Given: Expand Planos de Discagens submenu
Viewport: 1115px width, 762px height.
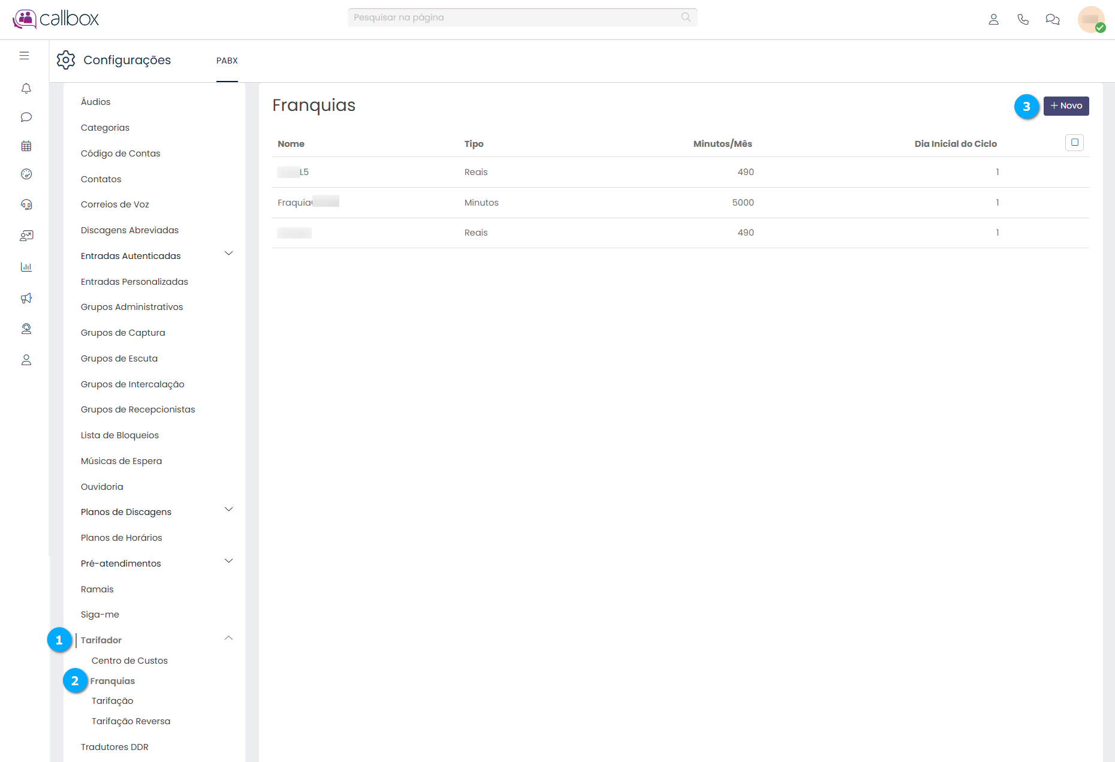Looking at the screenshot, I should 228,510.
